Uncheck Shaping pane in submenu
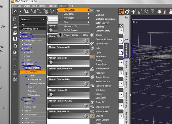This screenshot has width=172, height=124. click(99, 116)
